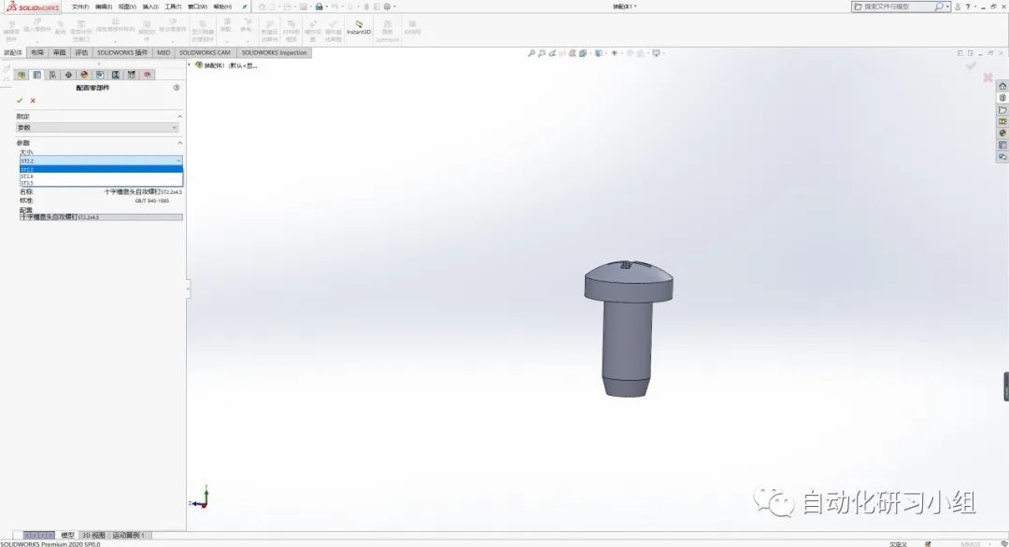
Task: Switch to the 布局 ribbon tab
Action: point(37,52)
